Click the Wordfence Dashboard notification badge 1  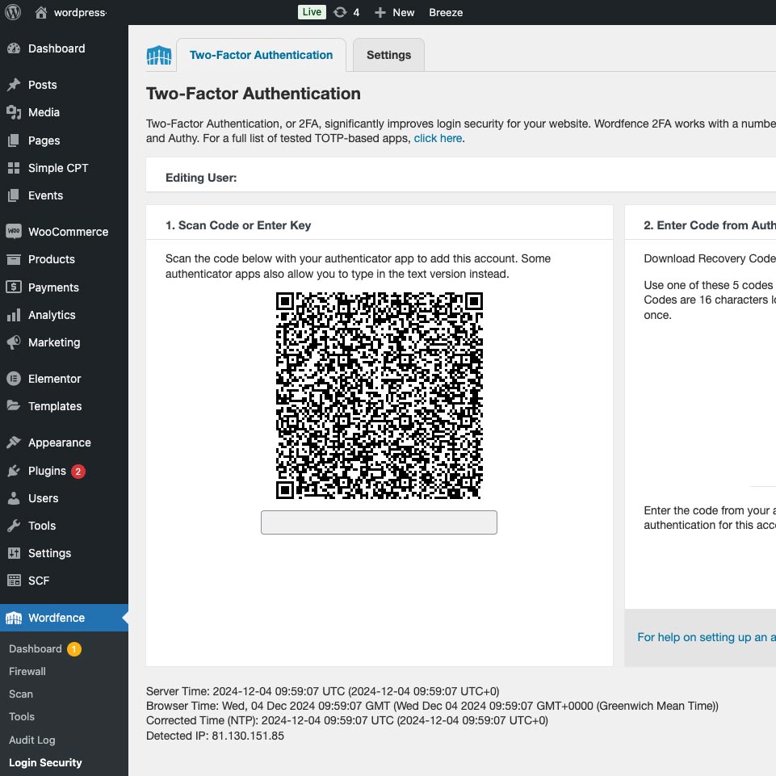pyautogui.click(x=74, y=648)
